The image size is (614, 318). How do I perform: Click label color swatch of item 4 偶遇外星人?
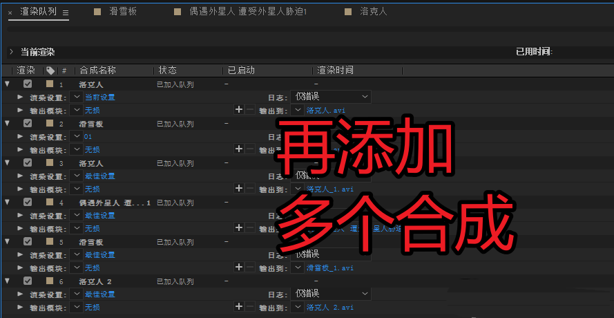click(50, 202)
